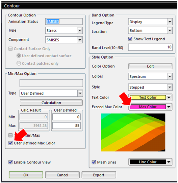The width and height of the screenshot is (178, 183).
Task: Uncheck User Defined Max Color
Action: (10, 143)
